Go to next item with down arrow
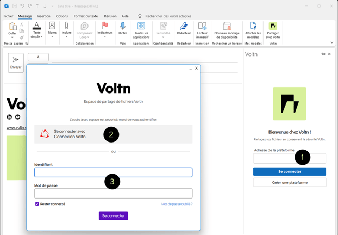The height and width of the screenshot is (235, 338). tap(45, 6)
